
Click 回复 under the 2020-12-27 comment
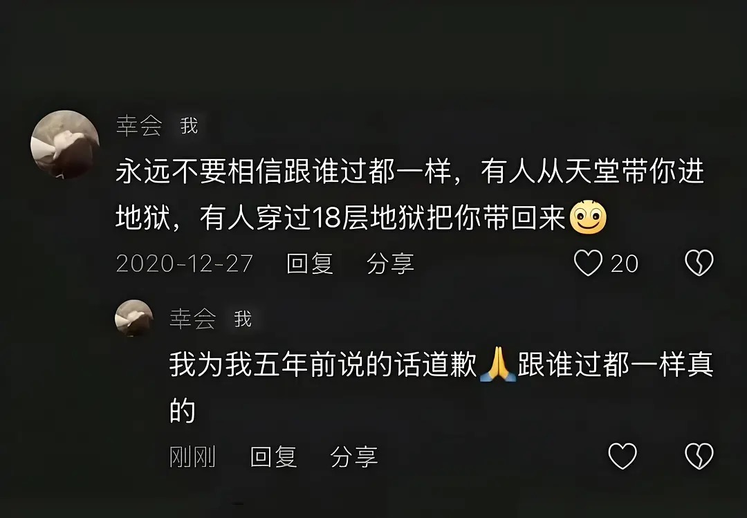310,263
